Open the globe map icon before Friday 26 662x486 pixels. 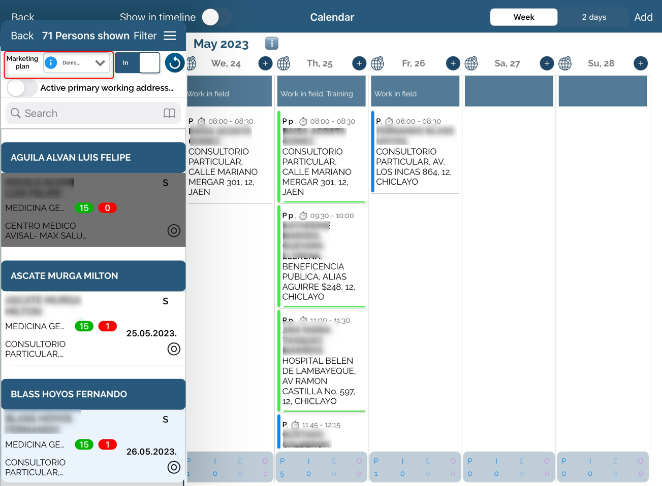pyautogui.click(x=377, y=63)
